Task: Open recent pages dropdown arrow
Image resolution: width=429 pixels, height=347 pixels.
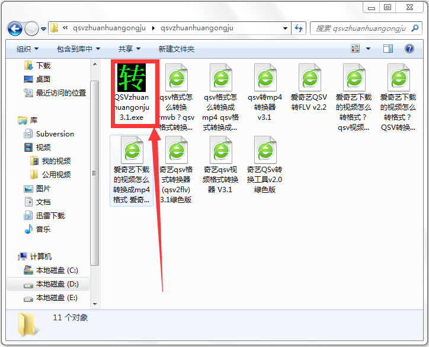Action: 43,28
